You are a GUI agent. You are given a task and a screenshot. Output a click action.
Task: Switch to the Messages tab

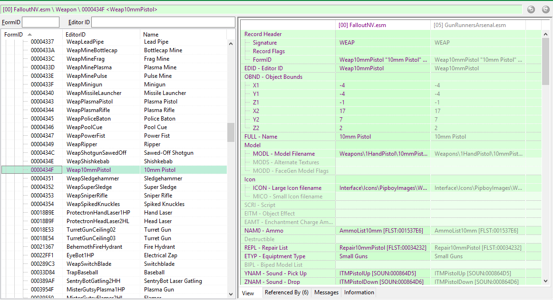tap(326, 292)
